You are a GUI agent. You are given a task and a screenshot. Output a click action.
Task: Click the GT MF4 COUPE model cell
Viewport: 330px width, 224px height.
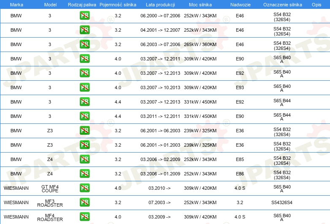[x=50, y=188]
